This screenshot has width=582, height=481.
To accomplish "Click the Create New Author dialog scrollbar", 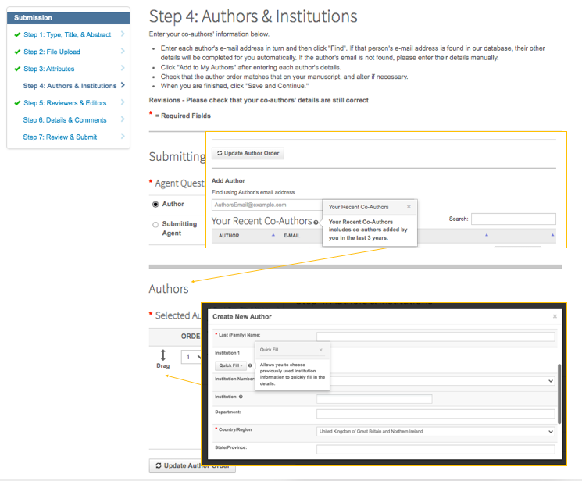I will point(559,394).
